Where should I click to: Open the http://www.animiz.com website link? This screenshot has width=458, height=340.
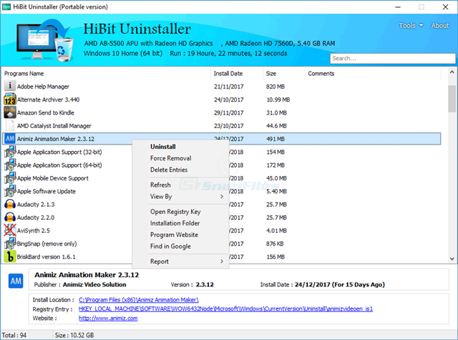[x=108, y=318]
